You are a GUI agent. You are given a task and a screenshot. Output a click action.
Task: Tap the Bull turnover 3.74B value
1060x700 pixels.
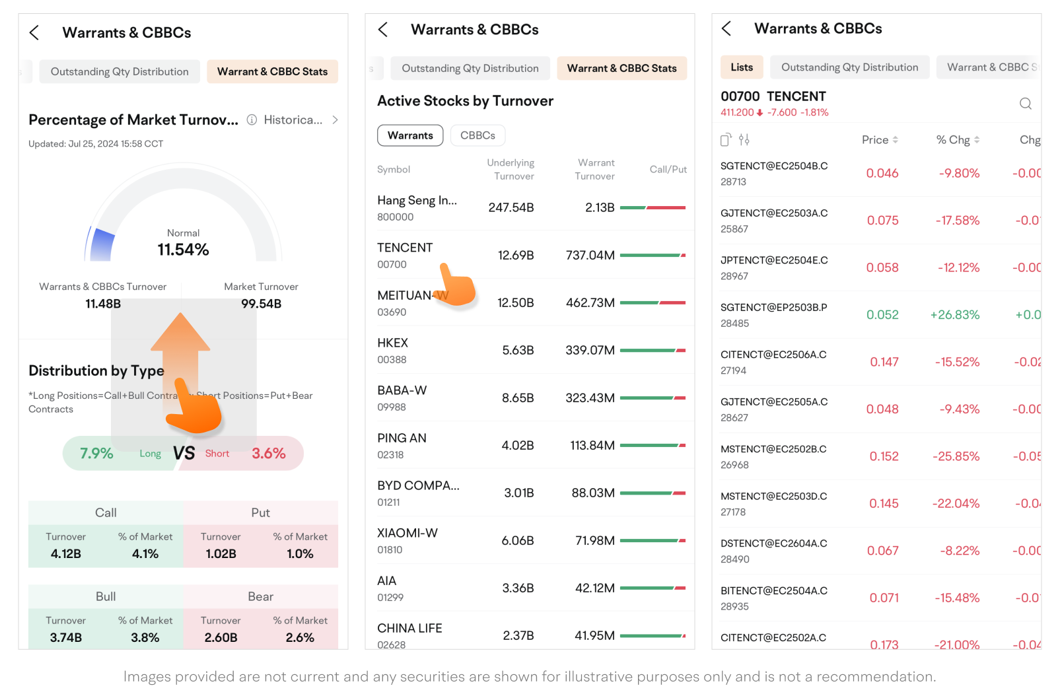[x=66, y=638]
